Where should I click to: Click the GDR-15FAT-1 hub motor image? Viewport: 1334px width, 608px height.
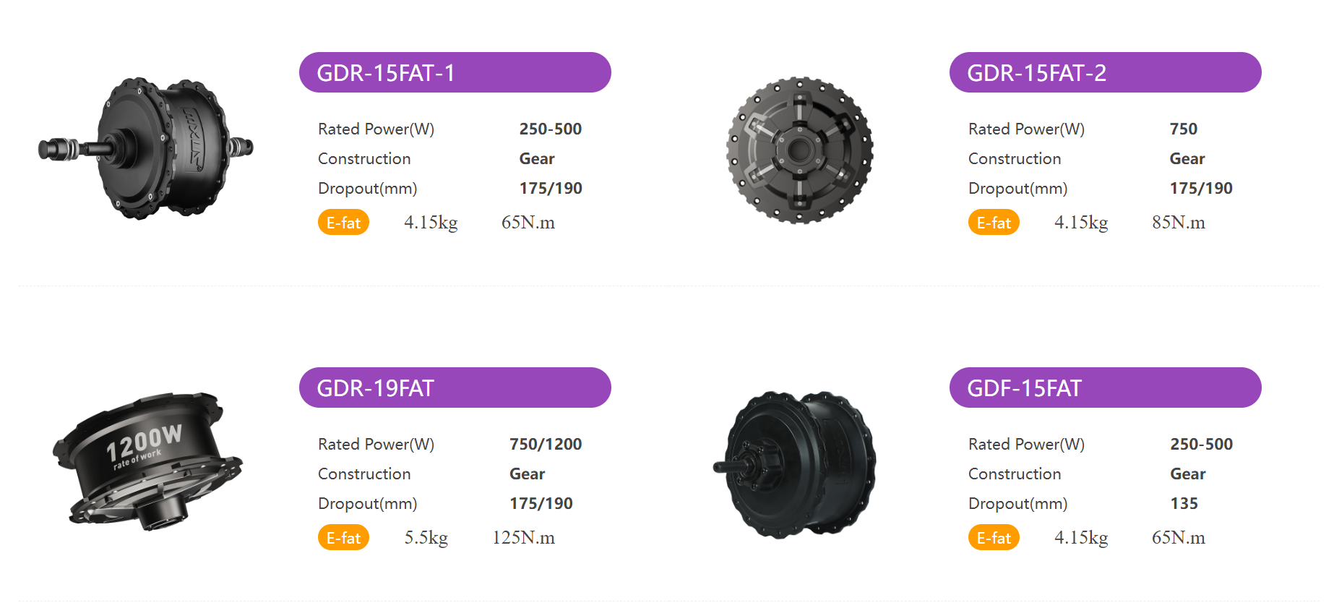(x=146, y=148)
